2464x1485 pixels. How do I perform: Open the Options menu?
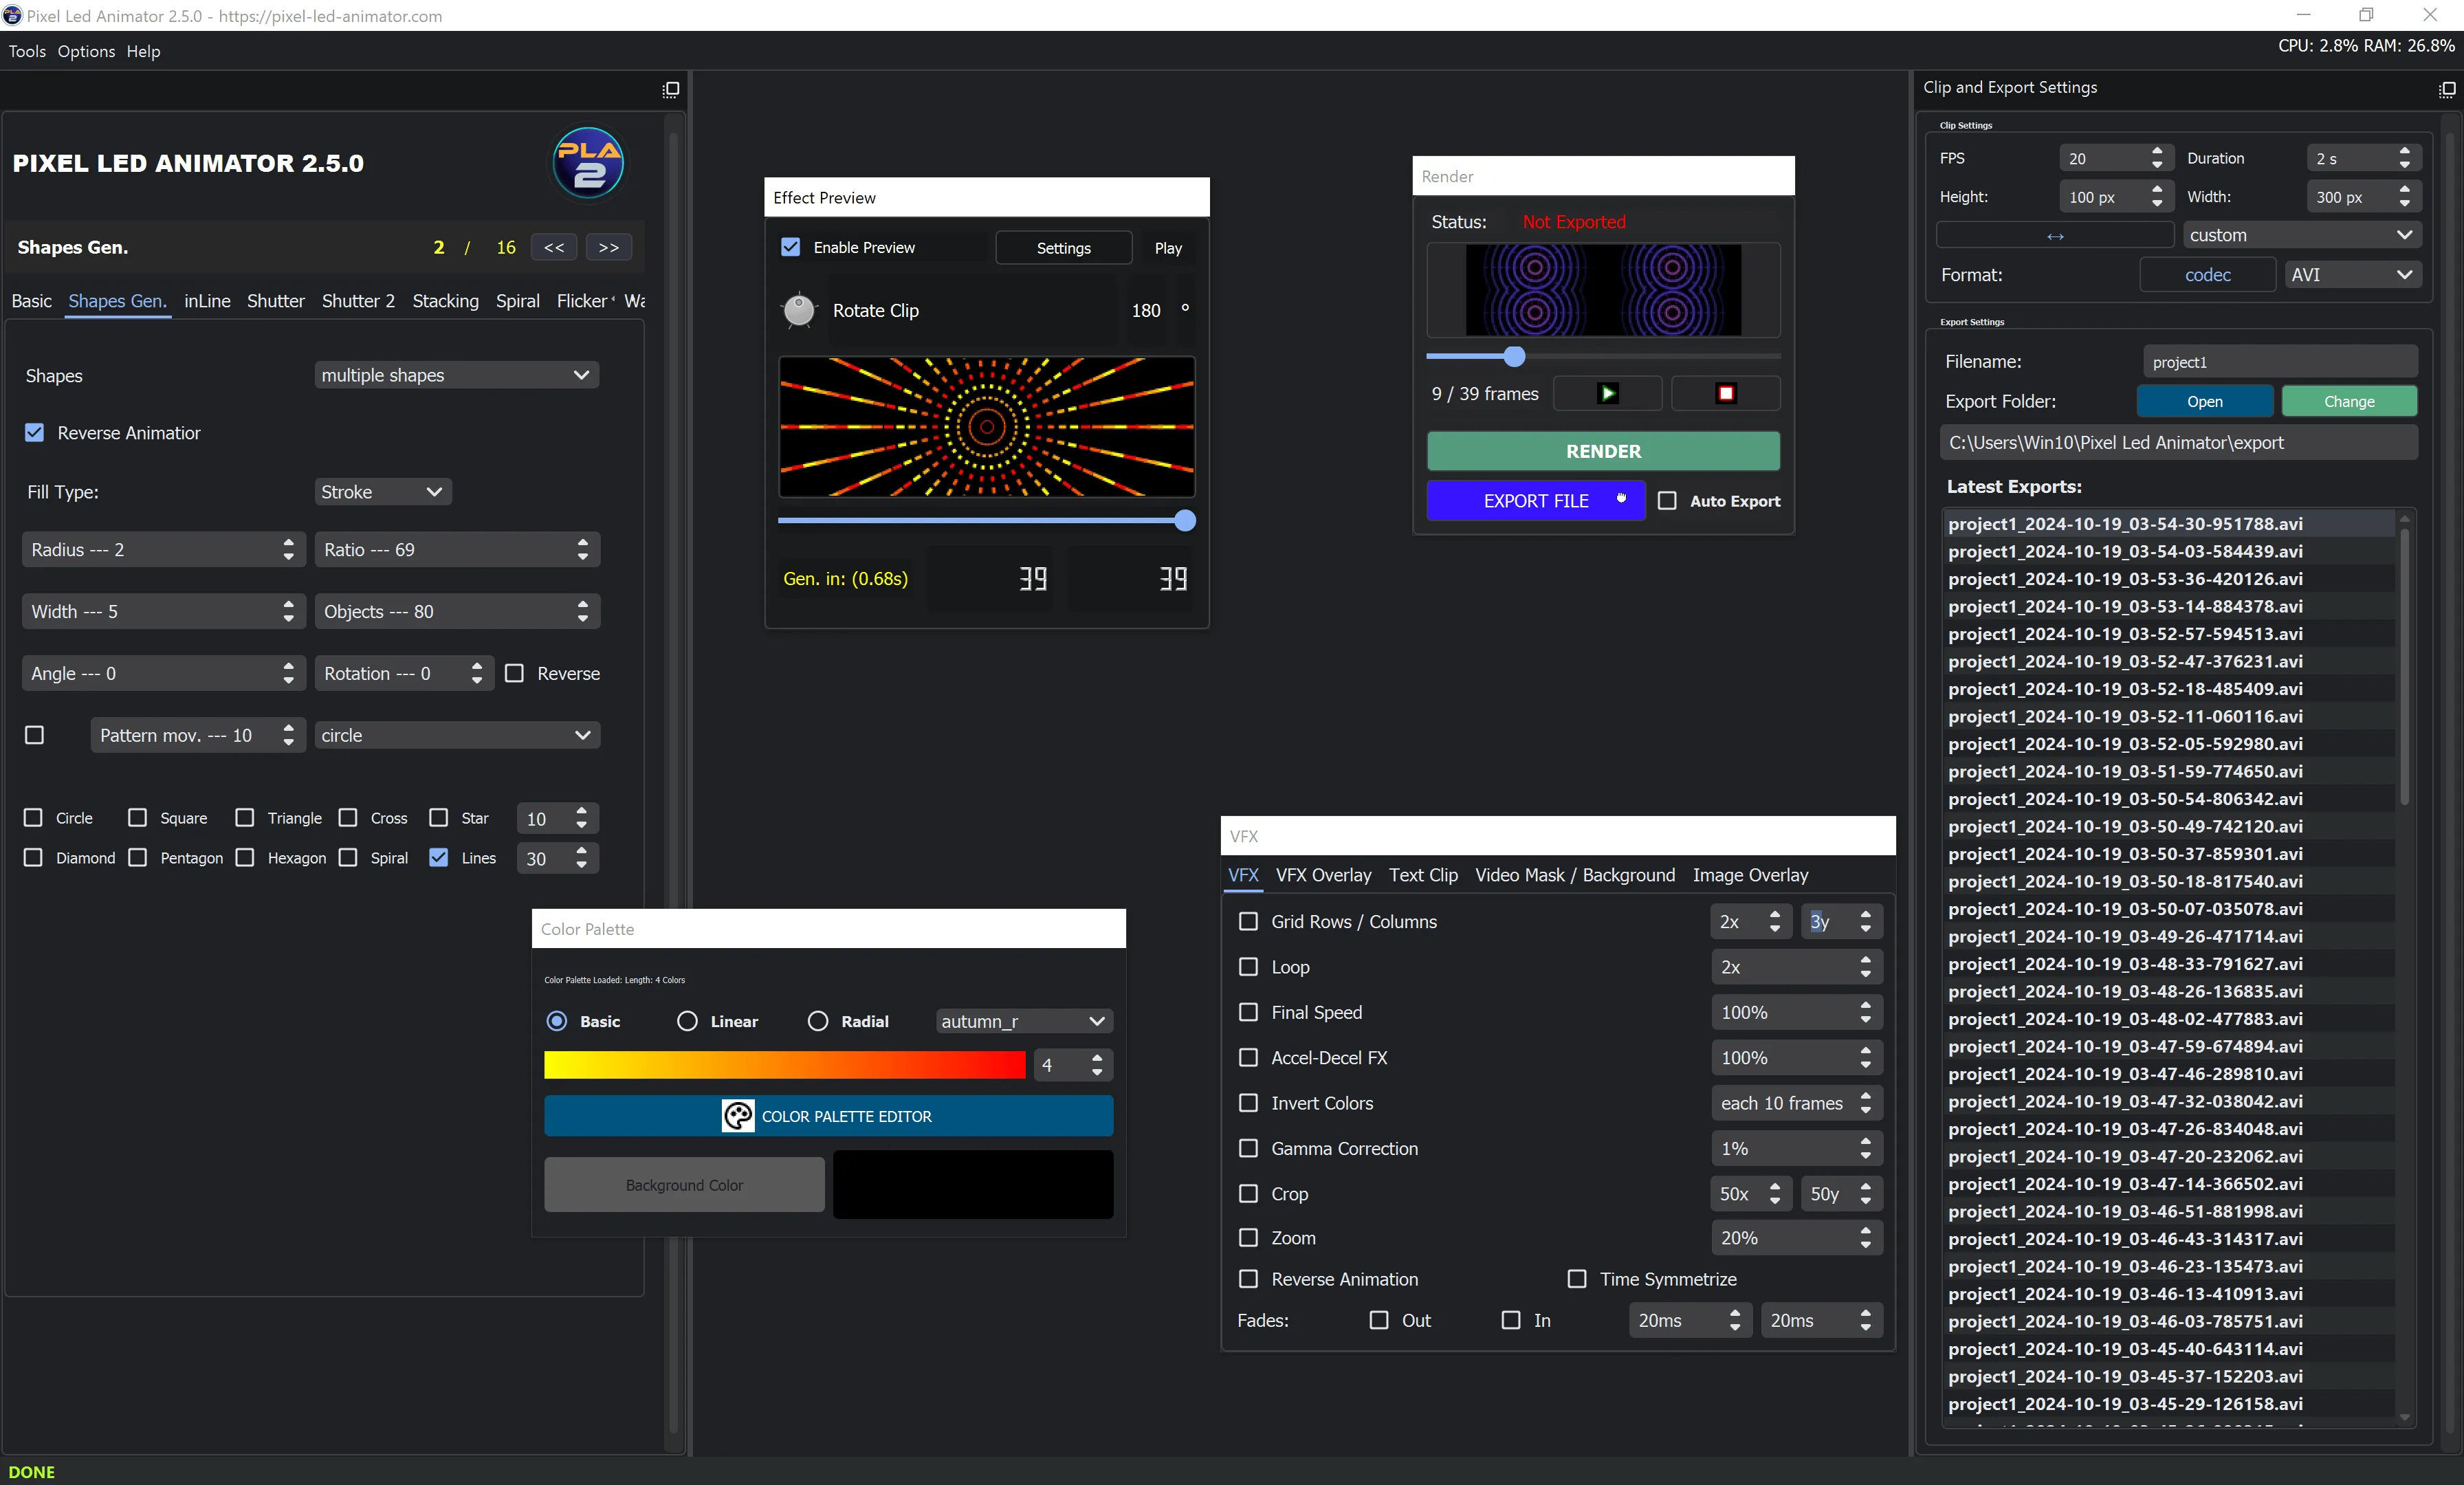point(86,51)
